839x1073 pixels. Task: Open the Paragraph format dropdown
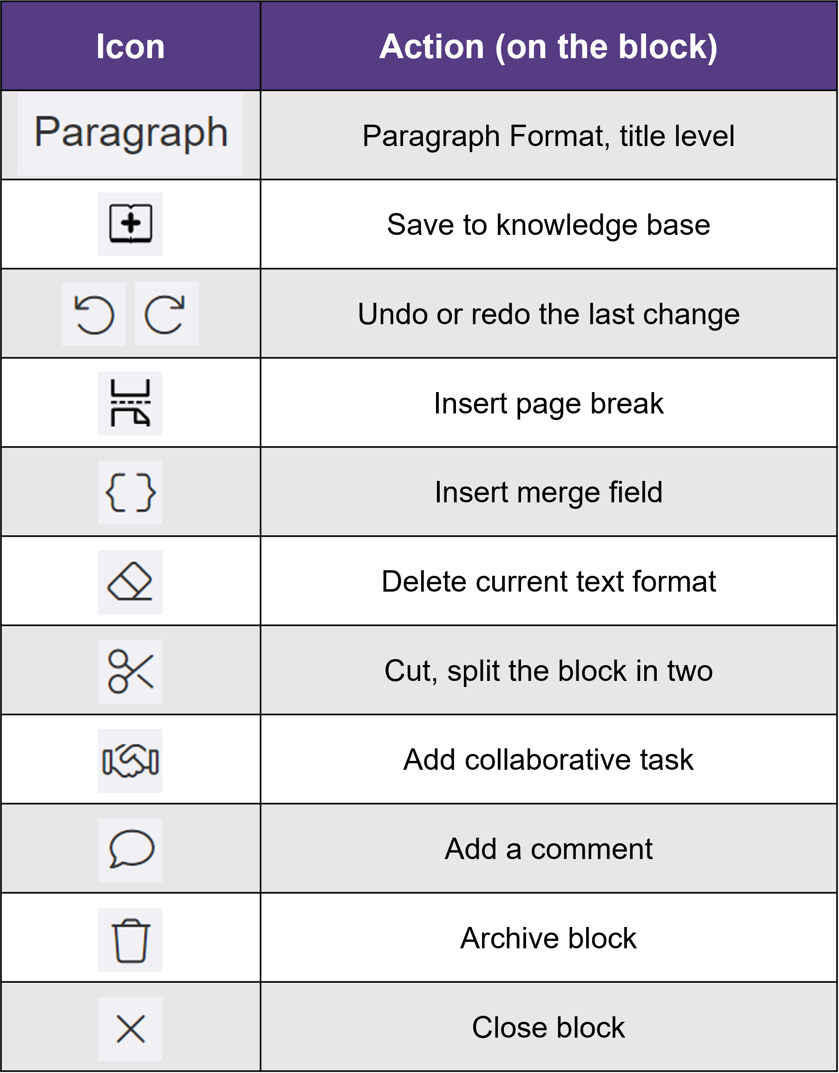click(x=130, y=133)
